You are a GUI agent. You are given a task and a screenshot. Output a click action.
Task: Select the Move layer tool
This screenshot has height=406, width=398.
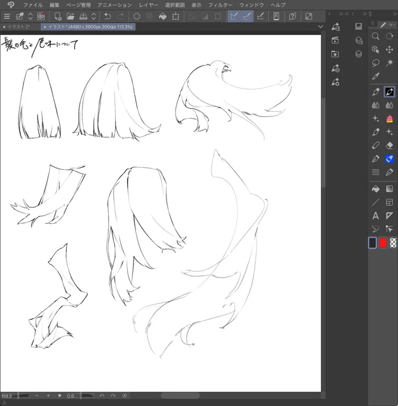point(390,50)
